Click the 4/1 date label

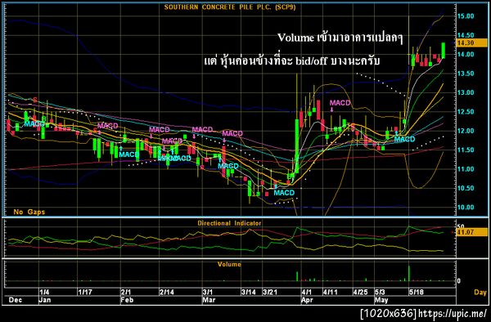(x=307, y=292)
